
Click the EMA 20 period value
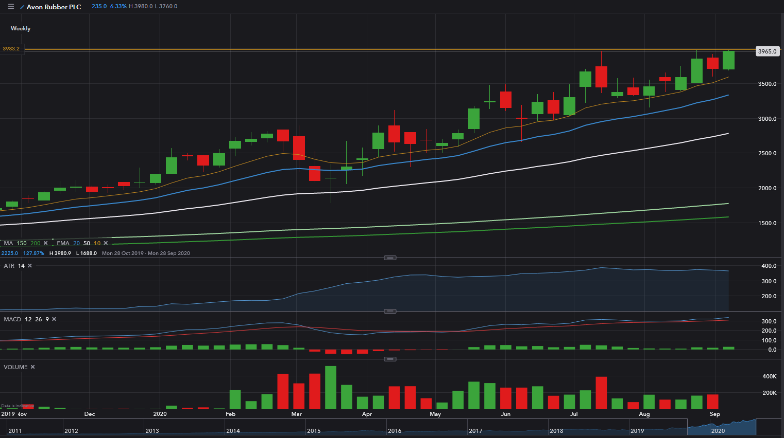click(x=76, y=243)
